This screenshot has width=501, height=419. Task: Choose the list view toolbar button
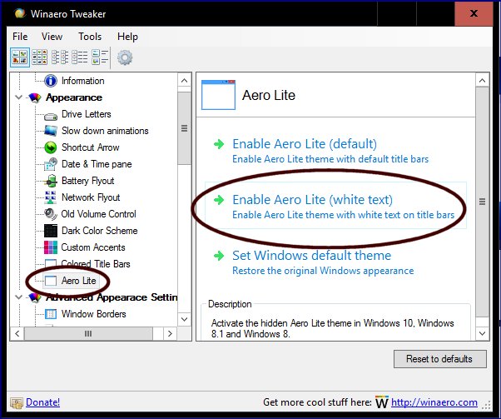pyautogui.click(x=60, y=57)
